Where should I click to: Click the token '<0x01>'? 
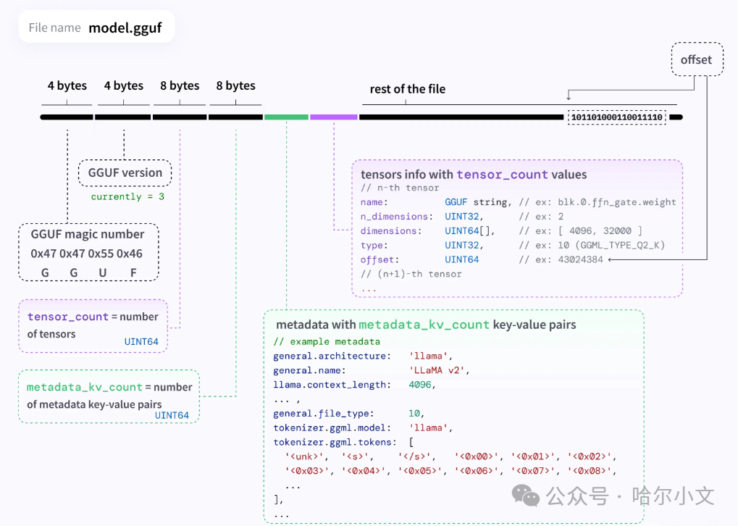pyautogui.click(x=533, y=456)
